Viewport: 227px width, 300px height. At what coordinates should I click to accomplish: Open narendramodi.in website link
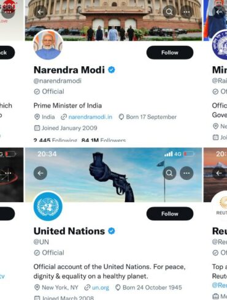pyautogui.click(x=90, y=117)
